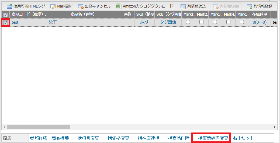Screen dimensions: 280x143
Task: Click the 納期 SKU link
Action: [144, 22]
